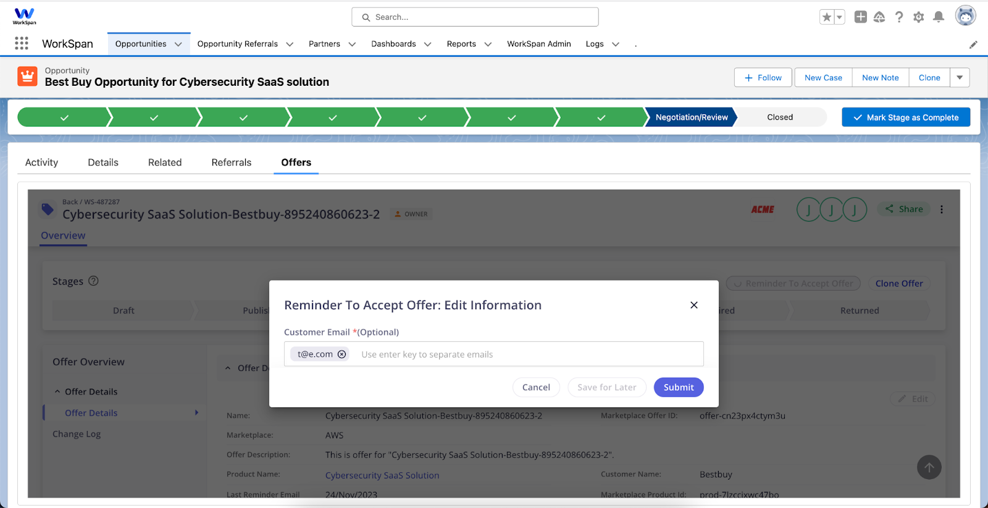Click the scroll-to-top arrow button

tap(929, 467)
